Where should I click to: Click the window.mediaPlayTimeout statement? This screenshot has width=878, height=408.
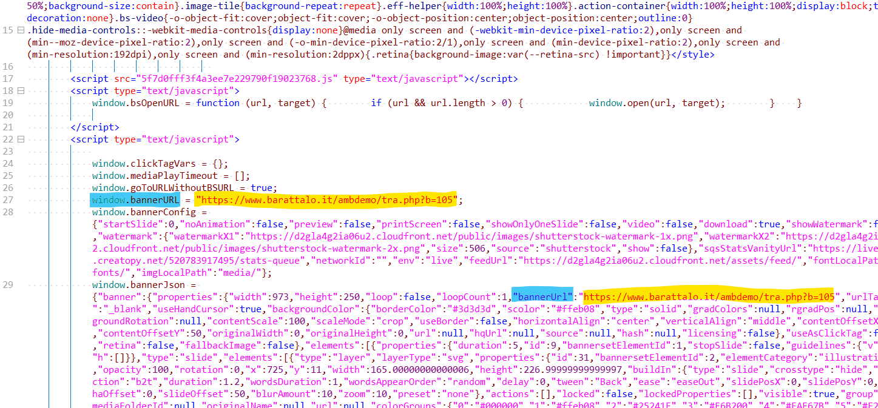pyautogui.click(x=171, y=176)
